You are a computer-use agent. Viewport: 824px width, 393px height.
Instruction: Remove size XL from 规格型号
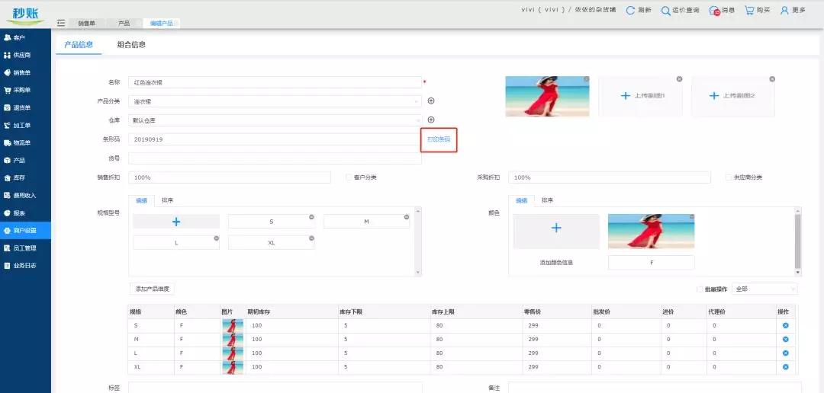pyautogui.click(x=311, y=238)
